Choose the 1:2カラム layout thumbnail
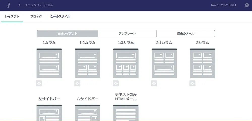The image size is (252, 121). point(87,63)
